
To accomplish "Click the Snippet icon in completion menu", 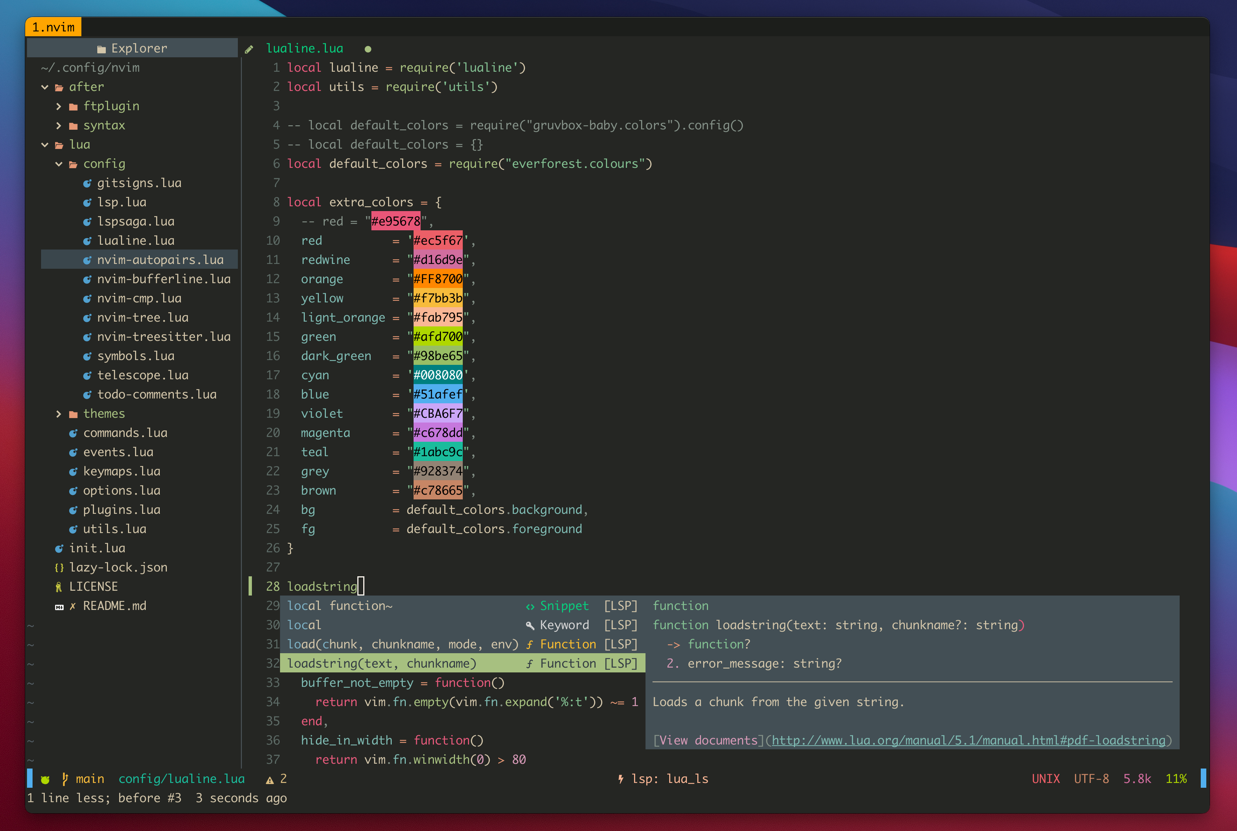I will coord(530,606).
